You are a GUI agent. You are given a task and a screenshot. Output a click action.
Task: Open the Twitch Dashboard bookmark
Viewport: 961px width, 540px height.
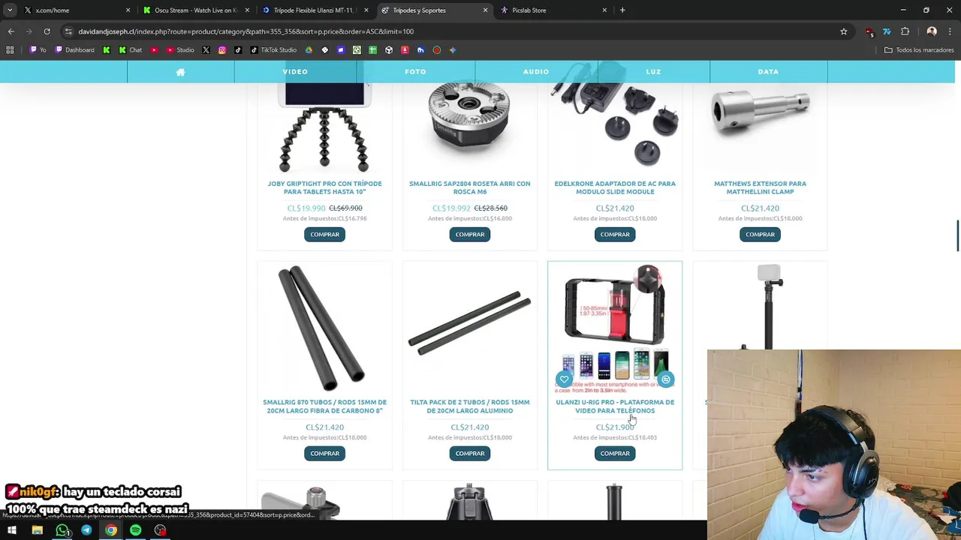tap(74, 50)
